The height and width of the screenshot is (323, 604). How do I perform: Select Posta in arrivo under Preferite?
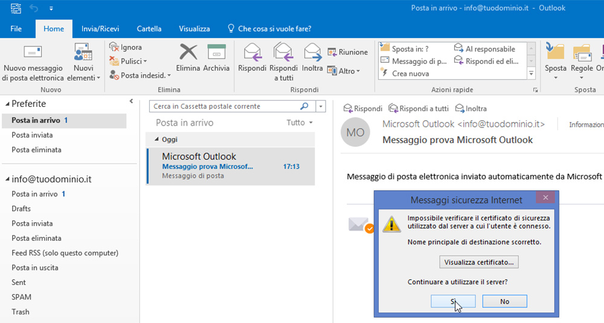(64, 121)
